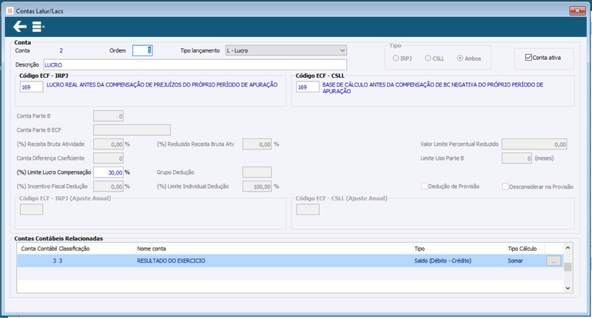
Task: Click the Reduzido Receita Bruta Atv field
Action: coord(257,144)
